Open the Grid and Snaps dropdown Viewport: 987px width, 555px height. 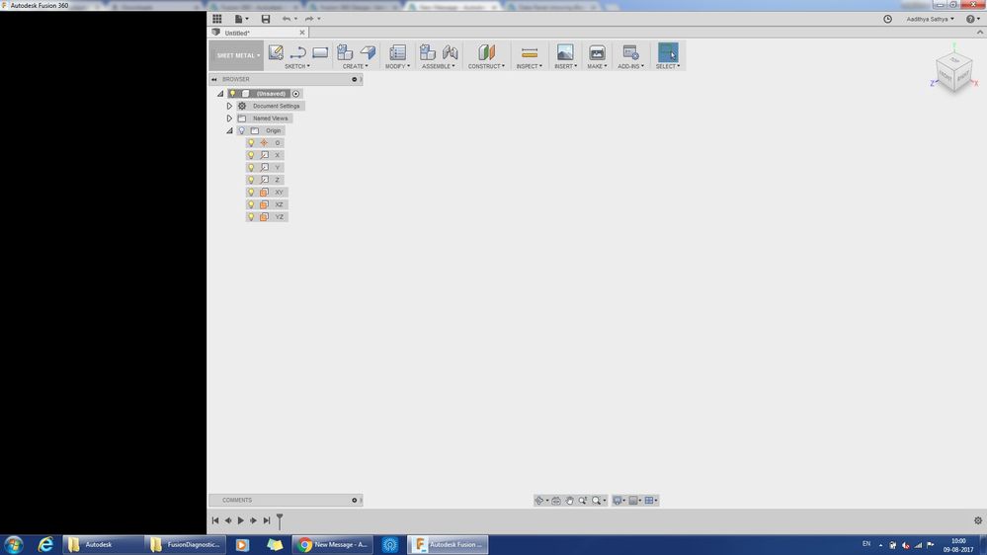click(x=635, y=501)
